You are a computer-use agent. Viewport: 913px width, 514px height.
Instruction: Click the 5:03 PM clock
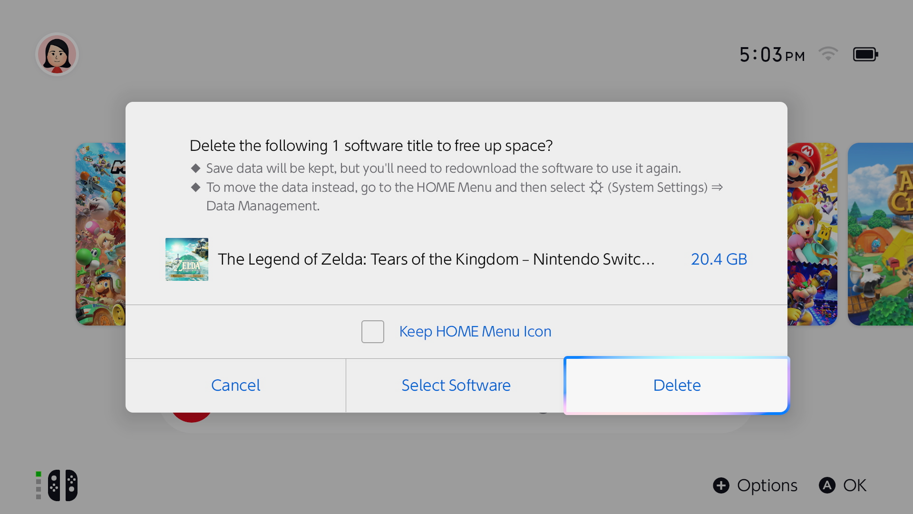point(772,55)
